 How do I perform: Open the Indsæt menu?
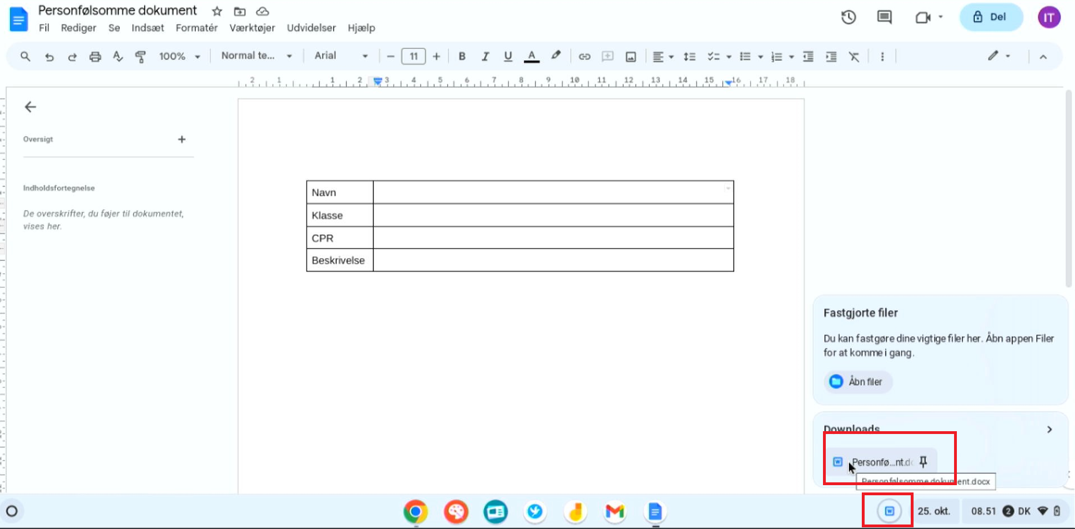(147, 28)
